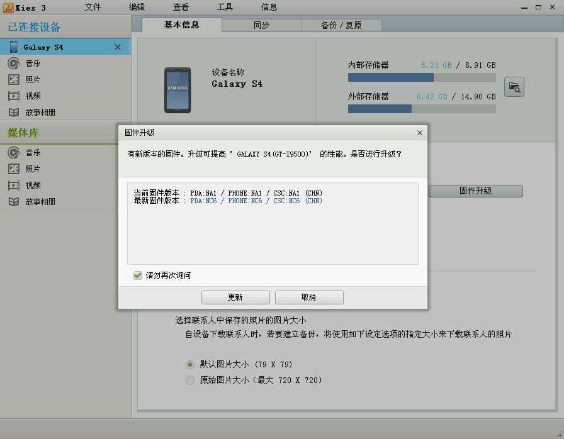Open 媒体库 故事相册 icon
The image size is (564, 439).
point(14,201)
